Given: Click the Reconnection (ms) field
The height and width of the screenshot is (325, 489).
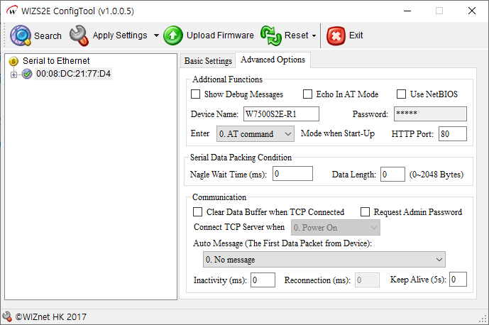Looking at the screenshot, I should 367,280.
